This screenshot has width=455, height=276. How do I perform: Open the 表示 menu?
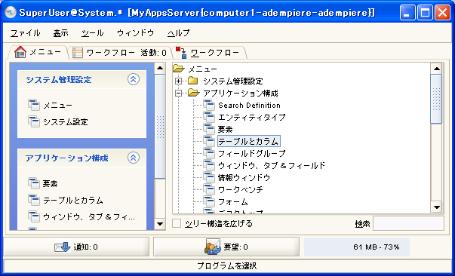tap(60, 33)
